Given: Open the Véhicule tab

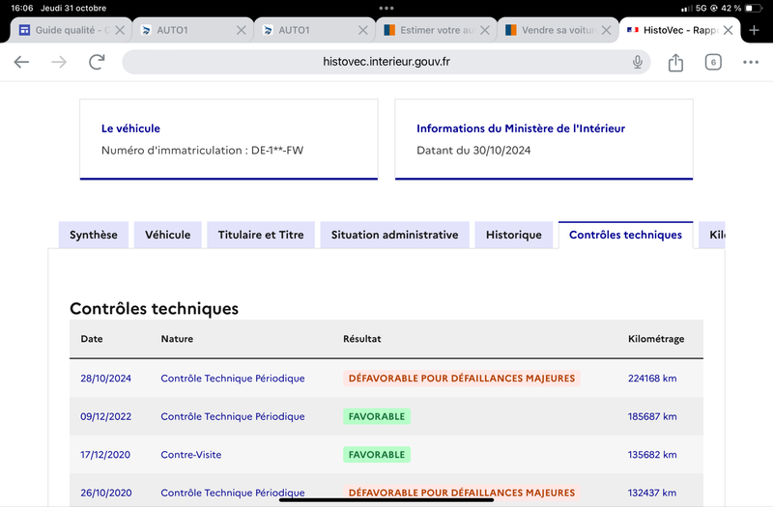Looking at the screenshot, I should 167,235.
